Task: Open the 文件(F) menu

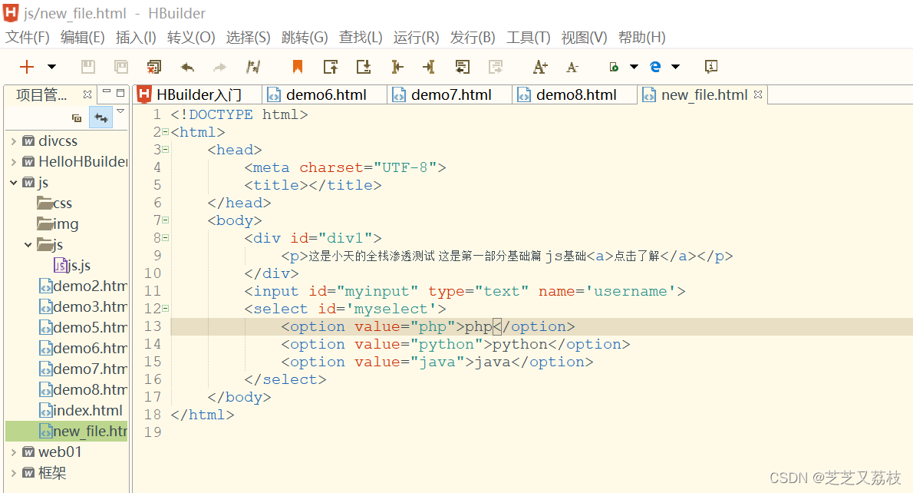Action: (x=28, y=38)
